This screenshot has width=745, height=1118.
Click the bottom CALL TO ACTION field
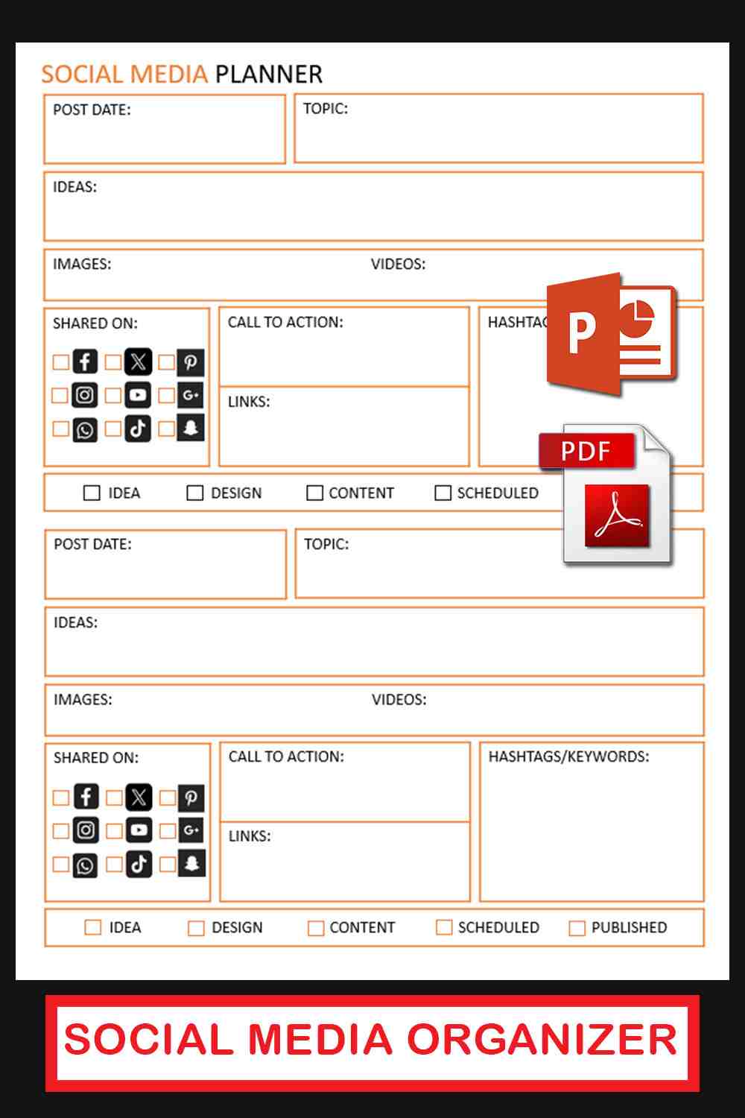344,782
